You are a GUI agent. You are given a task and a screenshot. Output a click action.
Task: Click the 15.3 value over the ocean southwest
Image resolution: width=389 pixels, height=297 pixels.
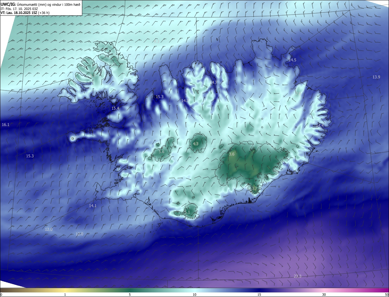(30, 156)
